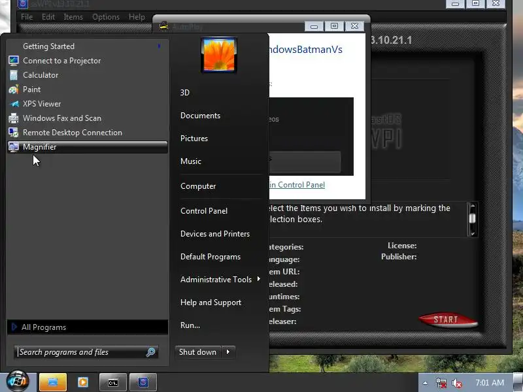Expand All Programs list
This screenshot has width=523, height=392.
click(88, 327)
